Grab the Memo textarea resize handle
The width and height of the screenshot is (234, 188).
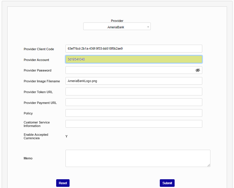point(208,165)
